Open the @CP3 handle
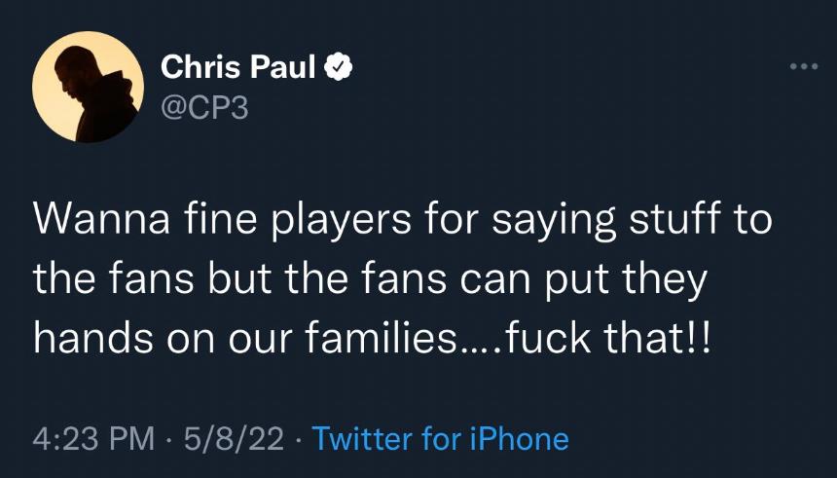Image resolution: width=837 pixels, height=478 pixels. point(203,106)
